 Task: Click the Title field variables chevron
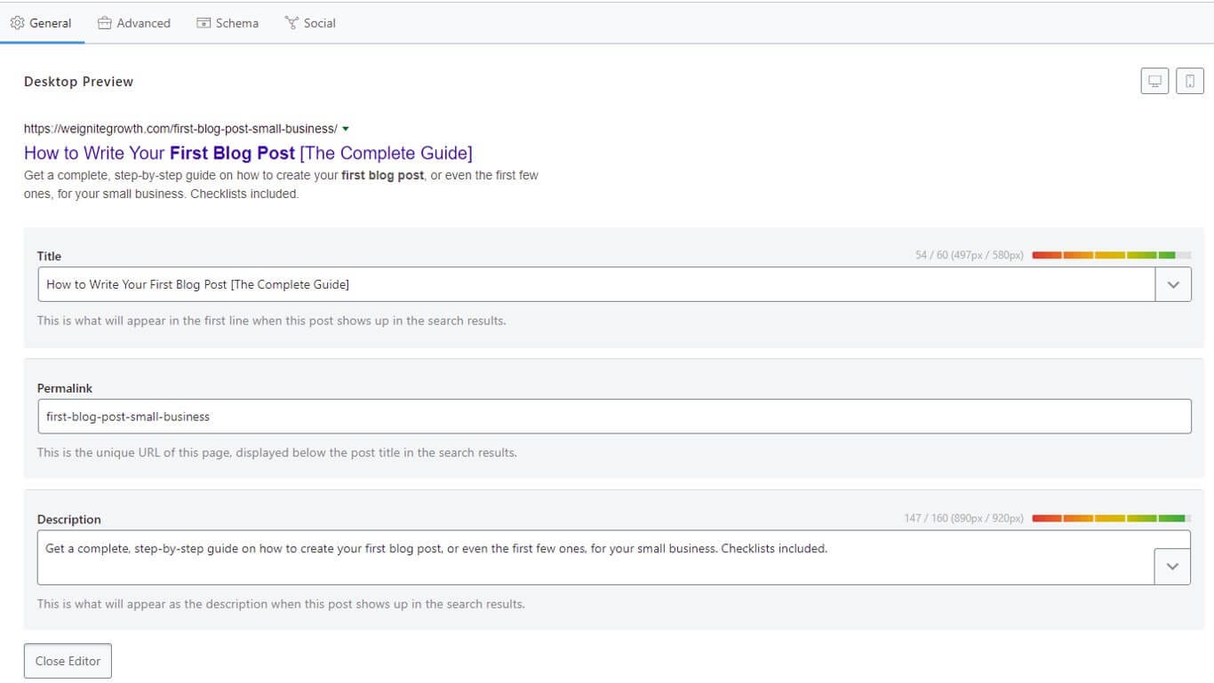[x=1173, y=284]
